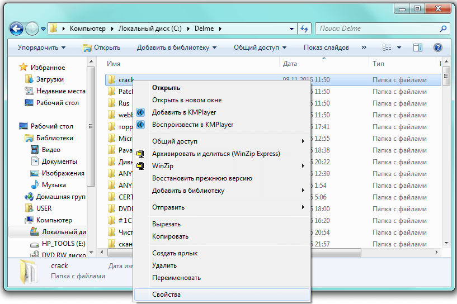Image resolution: width=457 pixels, height=304 pixels.
Task: Choose Воспроизвести в KMPlayer
Action: tap(222, 124)
